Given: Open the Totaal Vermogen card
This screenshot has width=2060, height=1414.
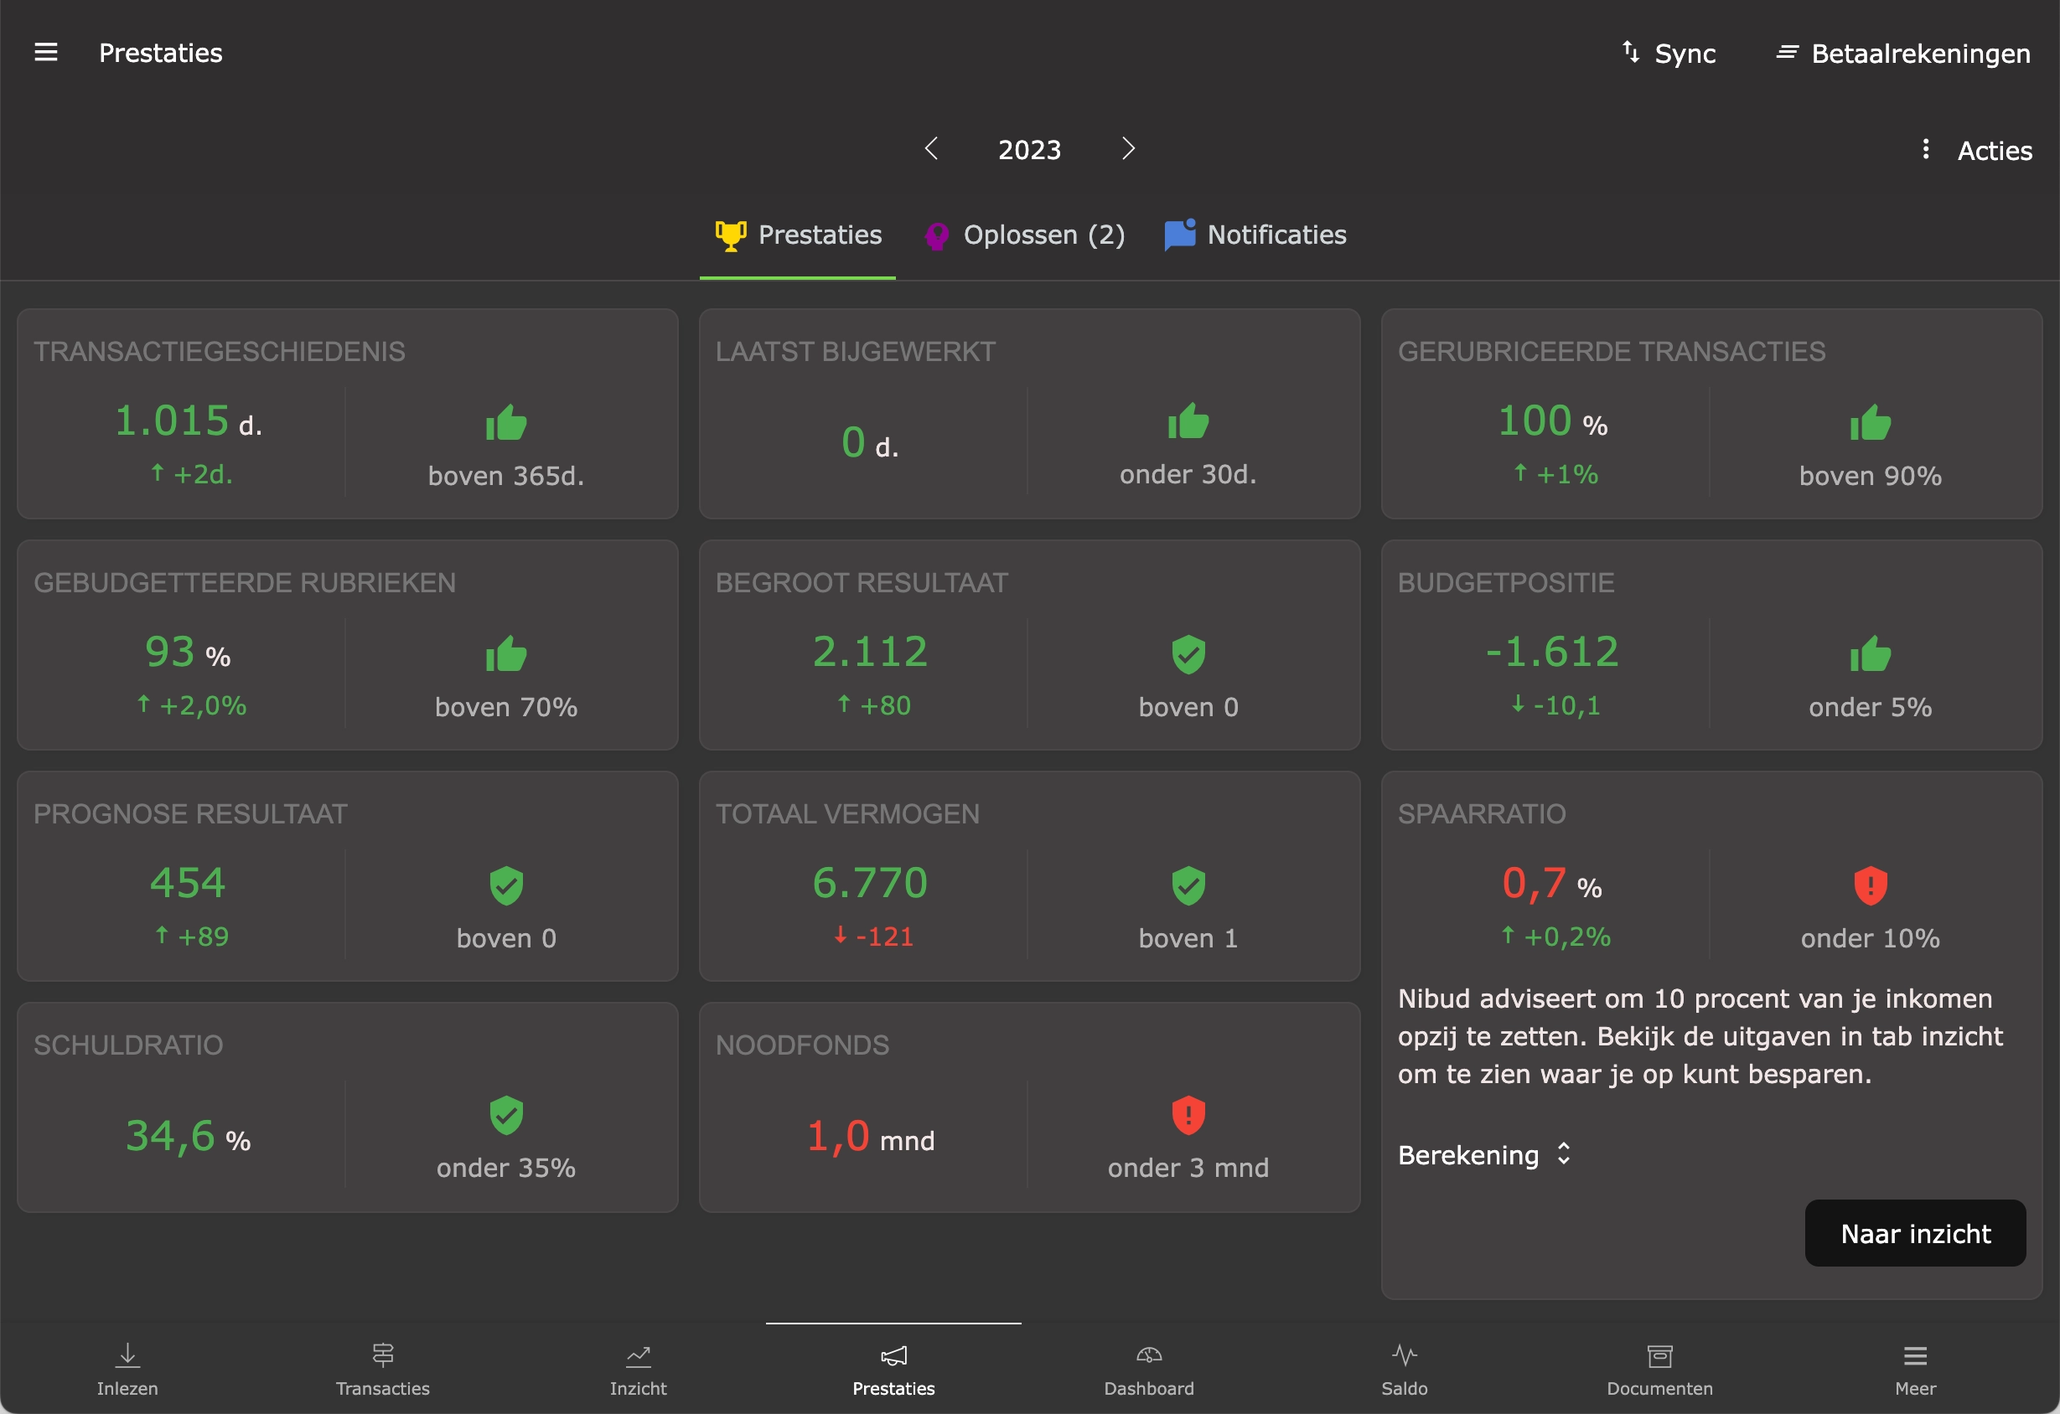Looking at the screenshot, I should [1028, 875].
